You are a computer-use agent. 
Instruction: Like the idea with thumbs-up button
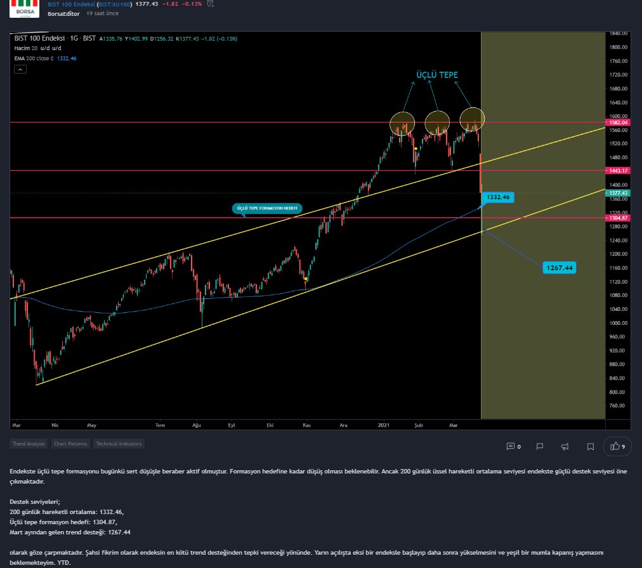[617, 446]
